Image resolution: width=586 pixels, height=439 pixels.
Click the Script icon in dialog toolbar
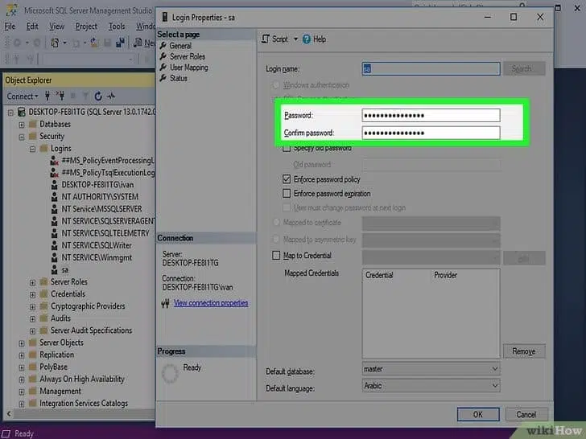click(266, 39)
